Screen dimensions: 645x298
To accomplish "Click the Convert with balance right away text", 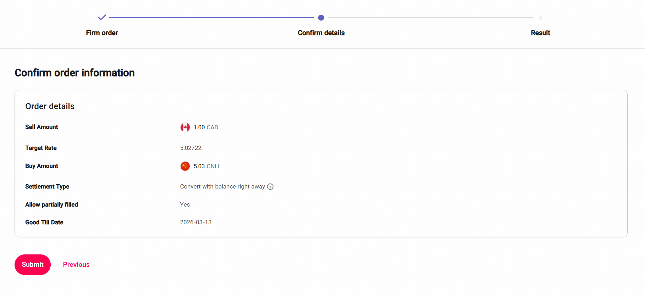I will [x=222, y=187].
